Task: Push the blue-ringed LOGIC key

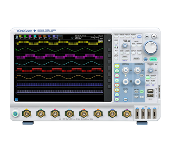Action: pyautogui.click(x=125, y=99)
